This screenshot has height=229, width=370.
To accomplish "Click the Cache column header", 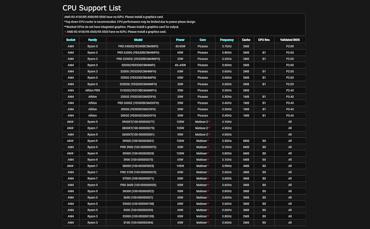I will coord(246,40).
